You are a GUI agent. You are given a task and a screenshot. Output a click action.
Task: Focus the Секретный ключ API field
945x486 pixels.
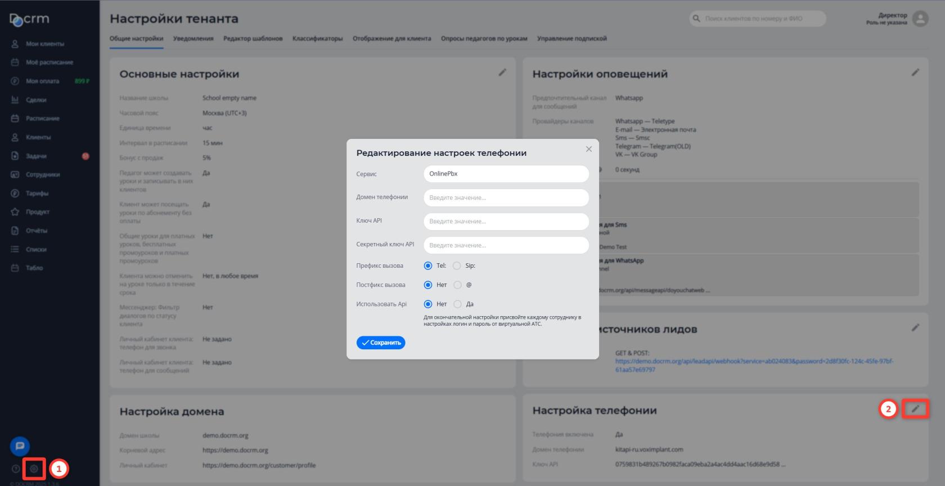click(506, 245)
